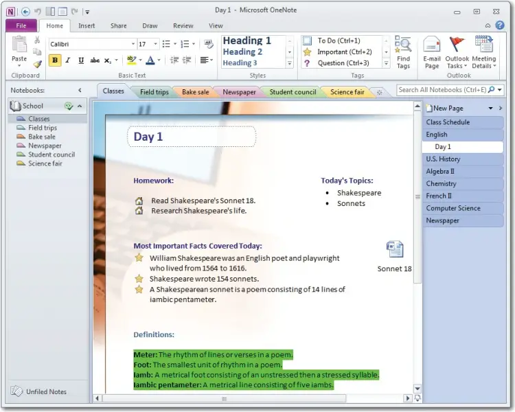
Task: Click the School notebook sync status icon
Action: coord(69,106)
